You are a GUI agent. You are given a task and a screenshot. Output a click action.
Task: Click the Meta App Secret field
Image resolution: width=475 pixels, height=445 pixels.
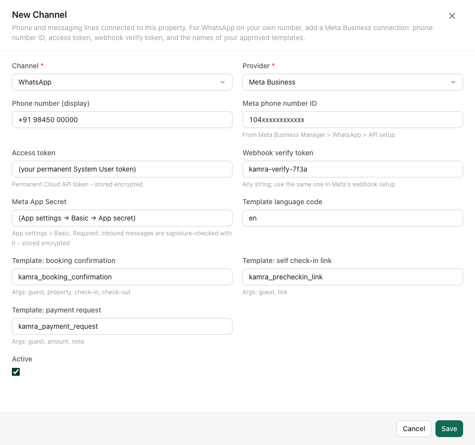pos(122,218)
